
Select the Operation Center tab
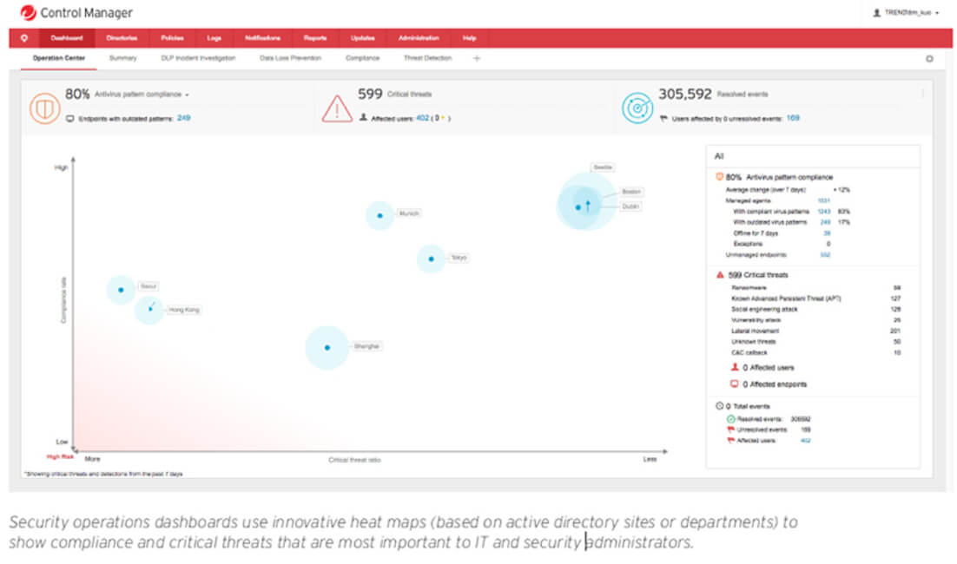pyautogui.click(x=58, y=58)
